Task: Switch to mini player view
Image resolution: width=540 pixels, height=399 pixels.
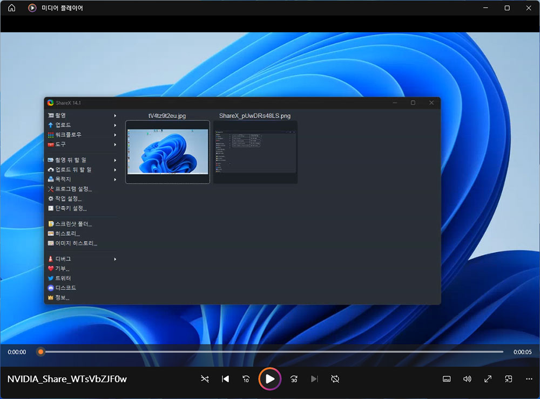Action: pyautogui.click(x=508, y=379)
